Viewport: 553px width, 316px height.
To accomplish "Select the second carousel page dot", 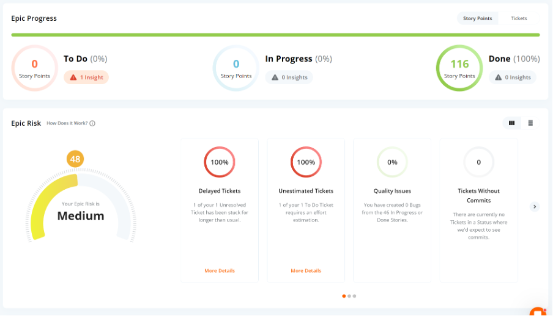I will tap(349, 296).
